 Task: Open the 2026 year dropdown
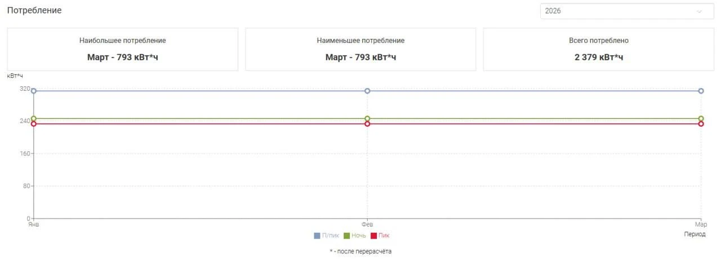click(x=620, y=11)
